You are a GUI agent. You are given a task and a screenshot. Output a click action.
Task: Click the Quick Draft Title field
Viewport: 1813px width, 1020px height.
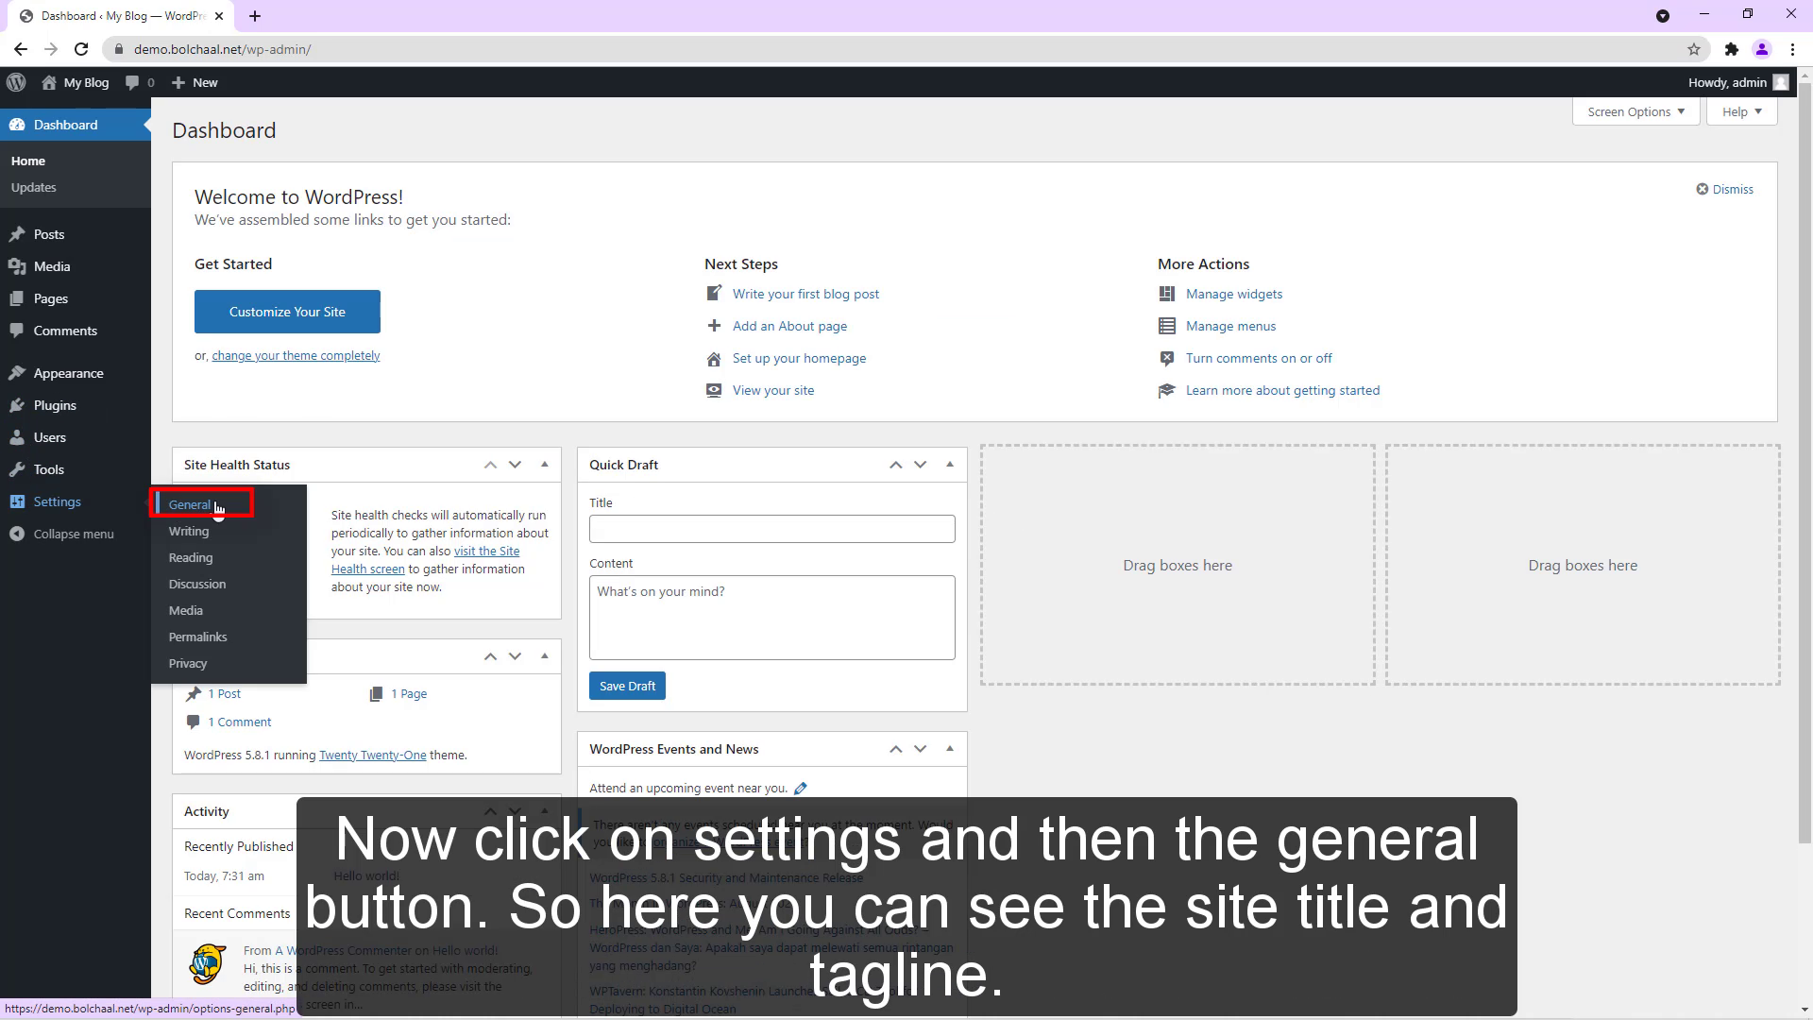(x=771, y=529)
